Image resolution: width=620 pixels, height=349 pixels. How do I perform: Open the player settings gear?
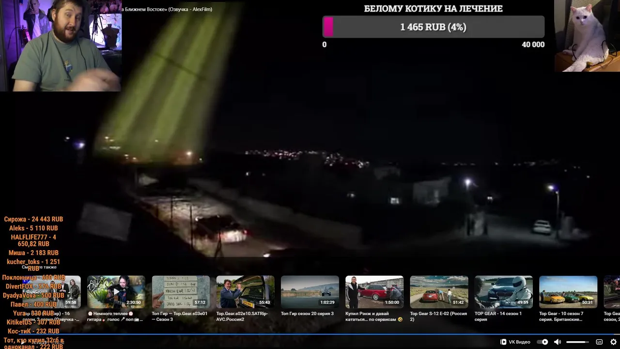click(613, 342)
